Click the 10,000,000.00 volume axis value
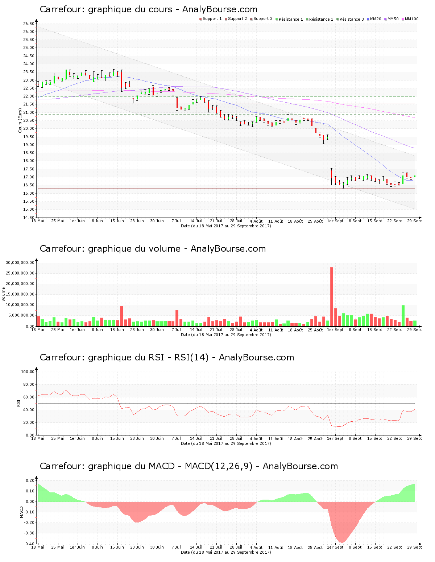This screenshot has height=562, width=435. 20,305
